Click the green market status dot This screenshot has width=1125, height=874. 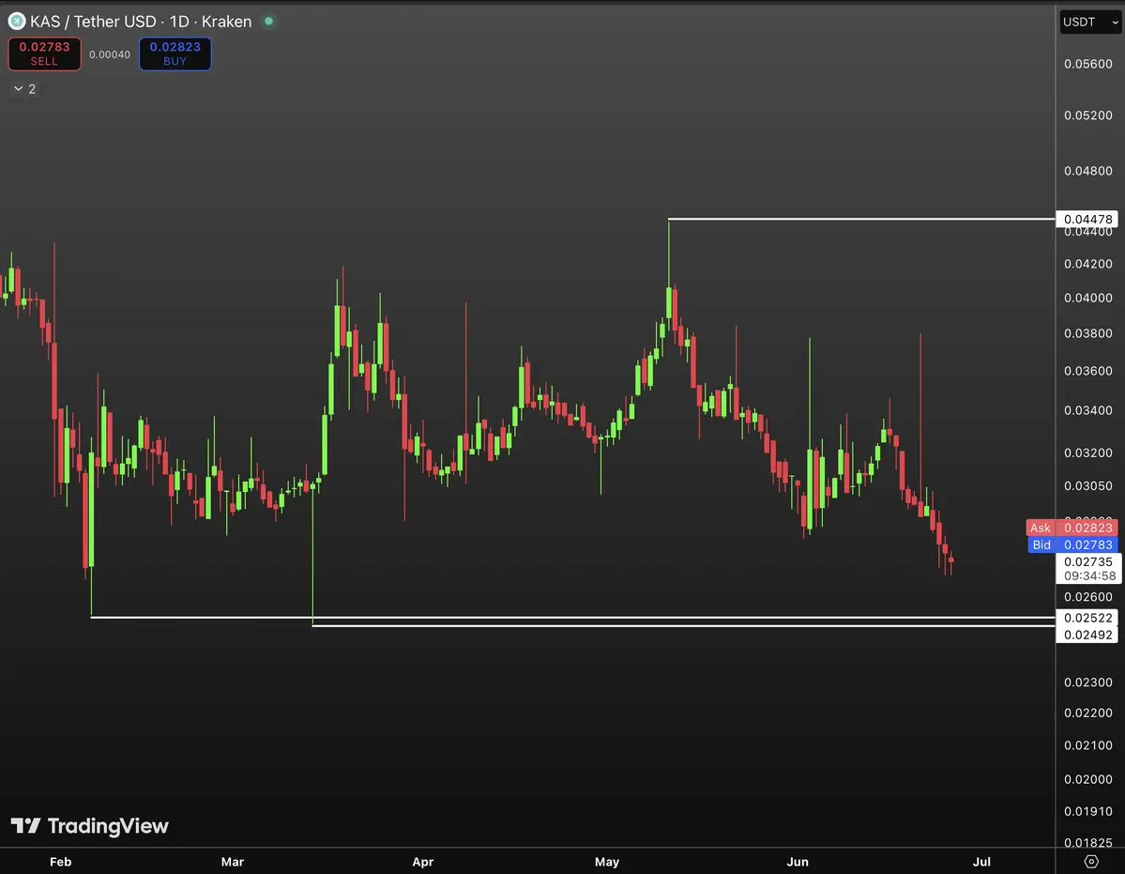[x=269, y=22]
